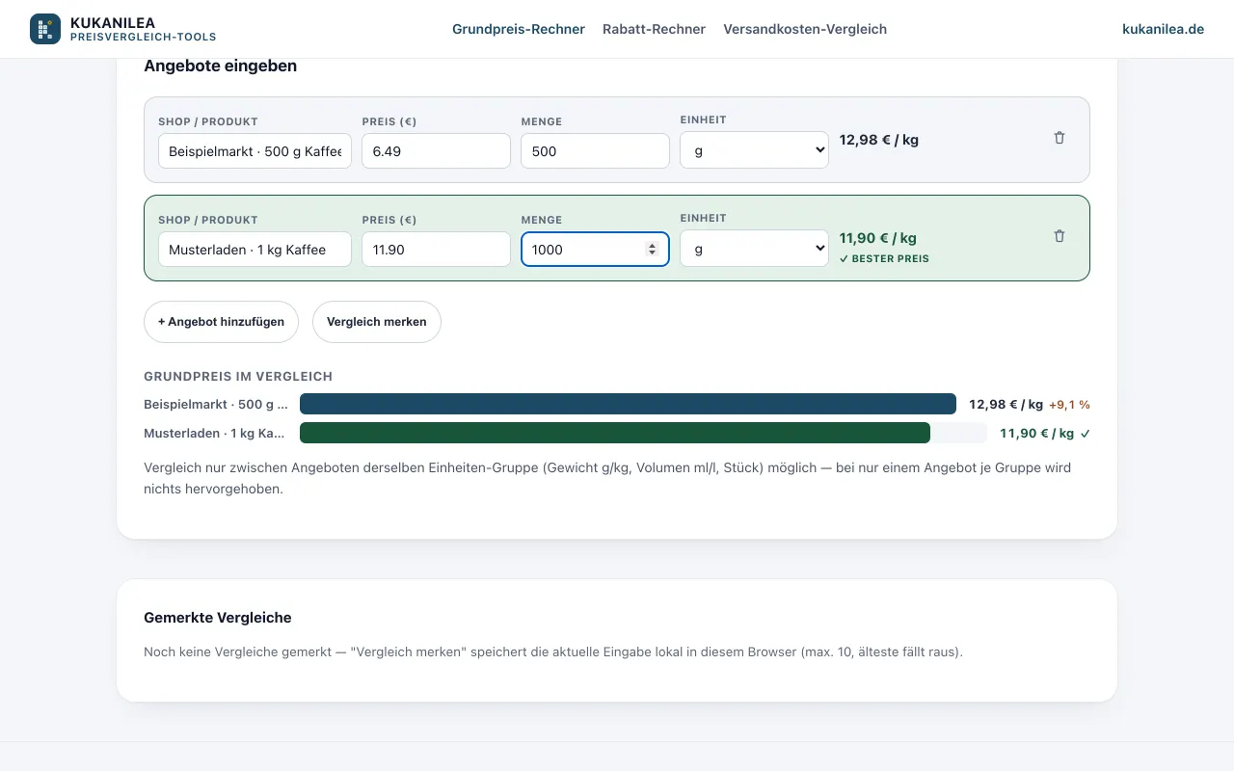This screenshot has width=1234, height=771.
Task: Save comparison via 'Vergleich merken'
Action: (x=377, y=322)
